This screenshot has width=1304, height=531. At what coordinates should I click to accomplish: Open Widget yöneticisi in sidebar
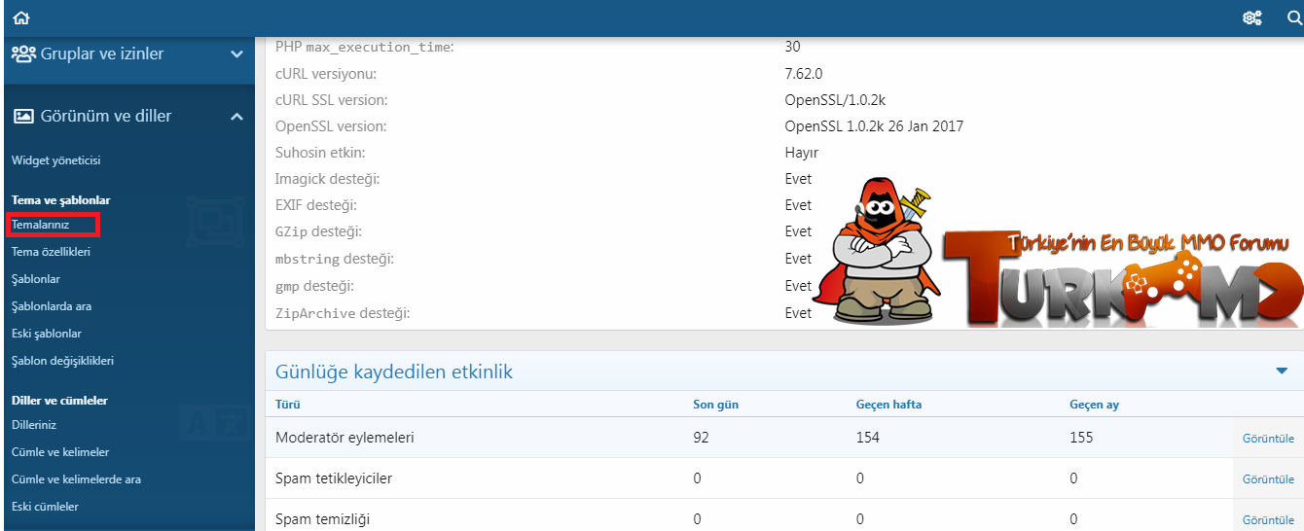pos(55,160)
